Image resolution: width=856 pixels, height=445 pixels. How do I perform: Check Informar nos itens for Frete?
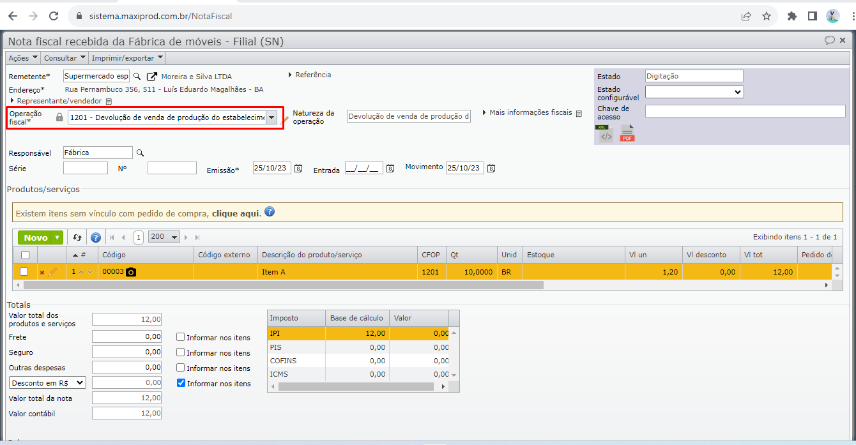[x=181, y=337]
